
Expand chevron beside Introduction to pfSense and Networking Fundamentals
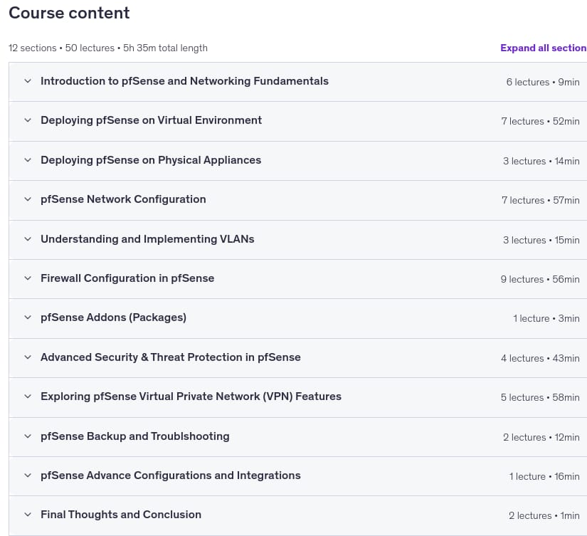click(28, 81)
